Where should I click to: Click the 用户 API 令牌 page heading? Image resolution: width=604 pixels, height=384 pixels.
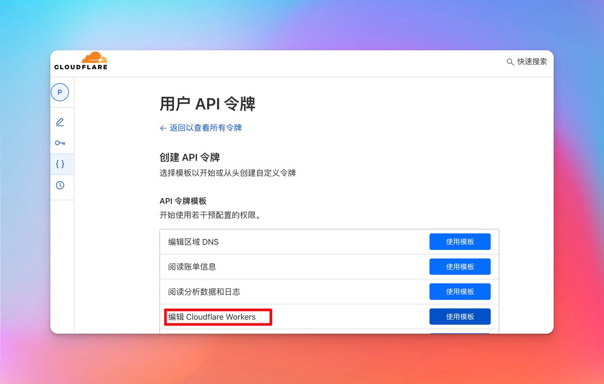click(x=208, y=104)
